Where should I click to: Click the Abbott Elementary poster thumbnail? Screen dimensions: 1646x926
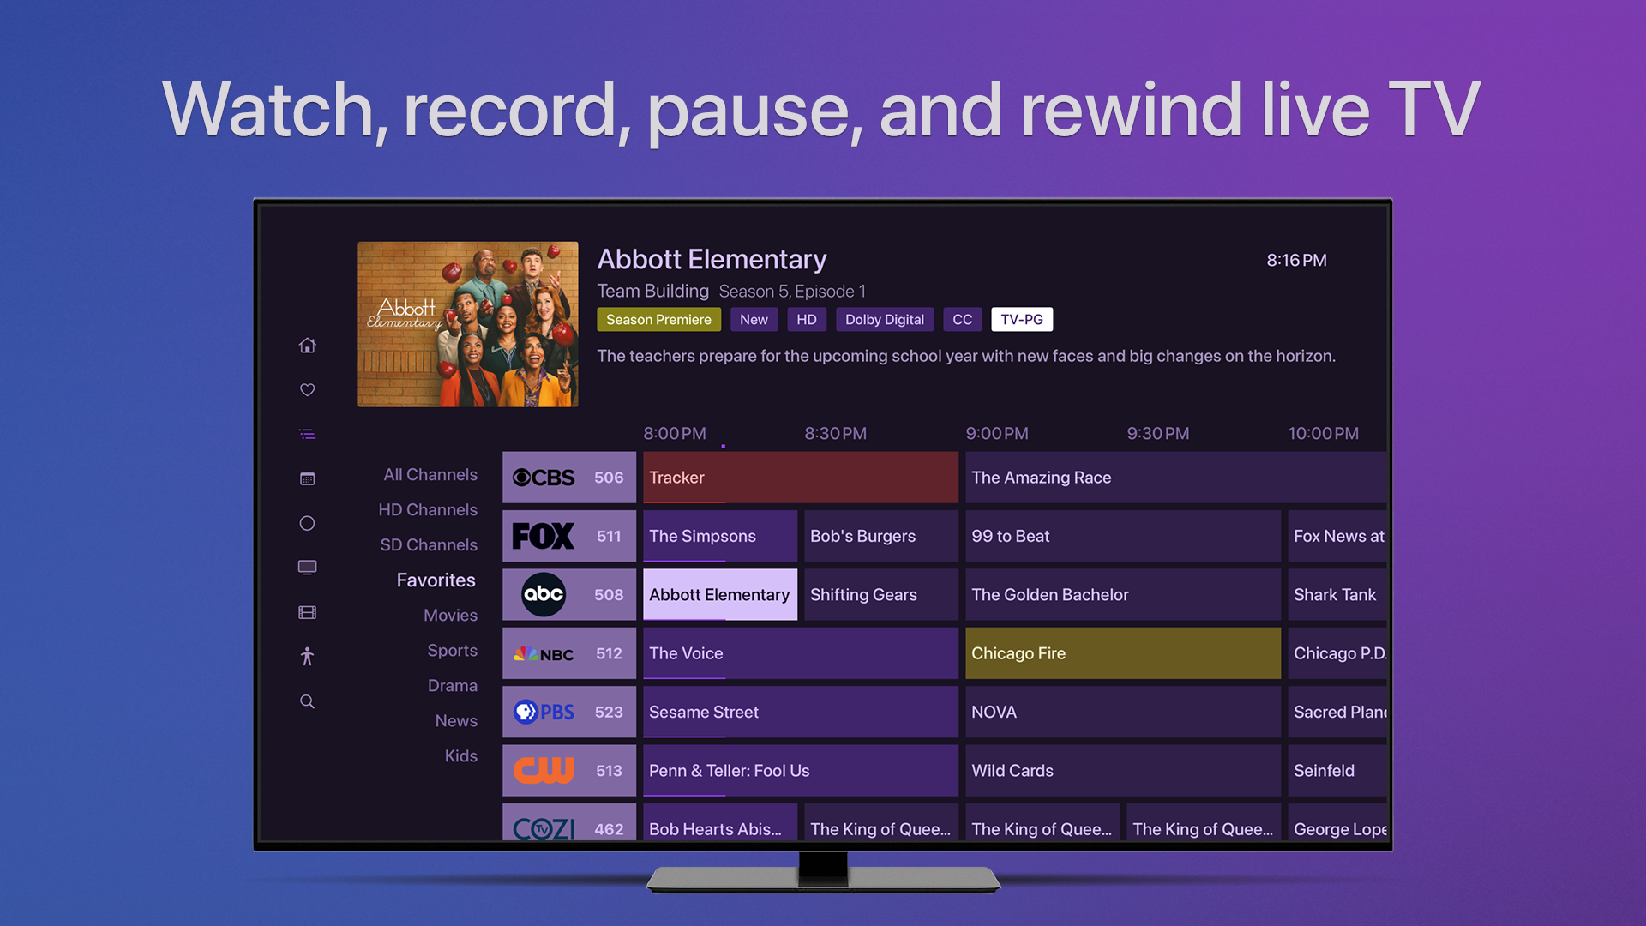(x=467, y=324)
